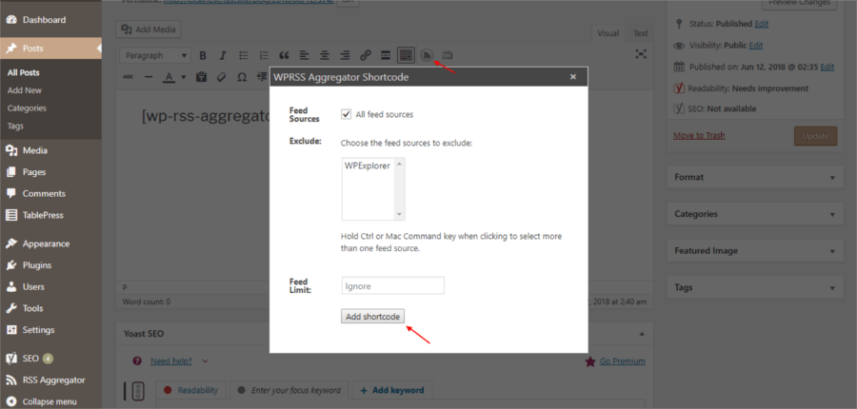The height and width of the screenshot is (409, 857).
Task: Click the Need help? link
Action: (x=171, y=360)
